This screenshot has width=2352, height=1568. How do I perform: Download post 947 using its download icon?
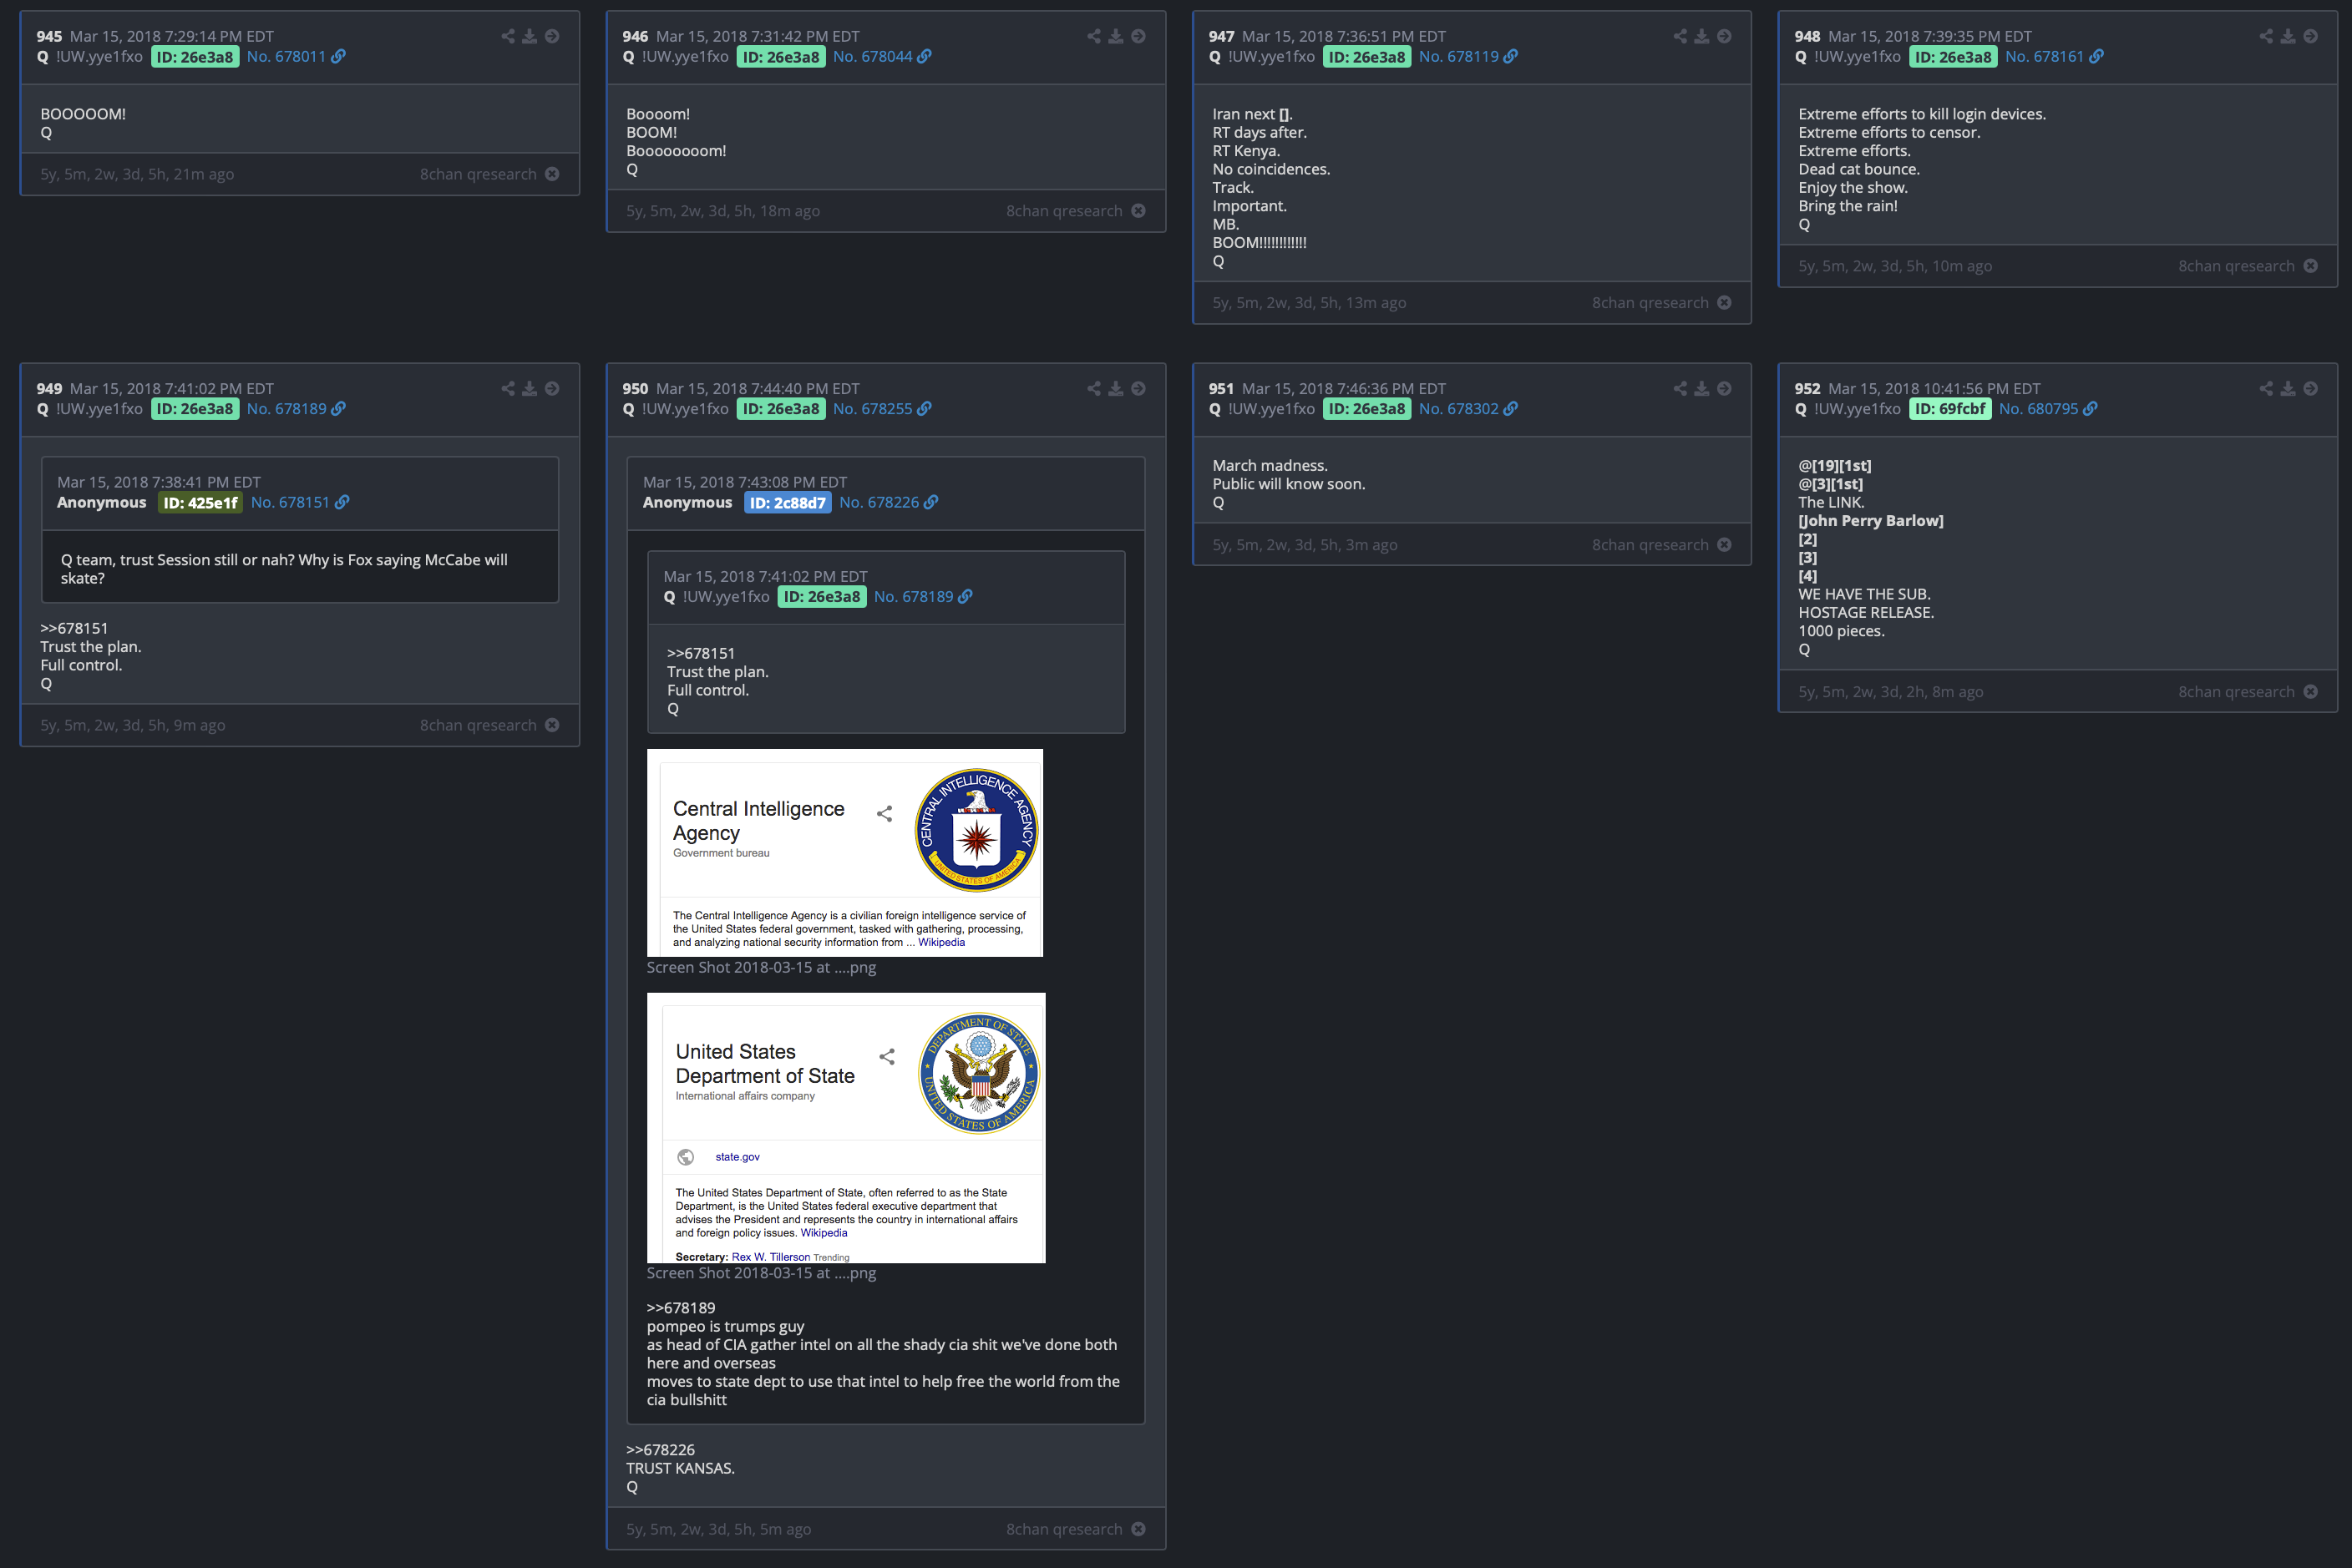point(1703,36)
